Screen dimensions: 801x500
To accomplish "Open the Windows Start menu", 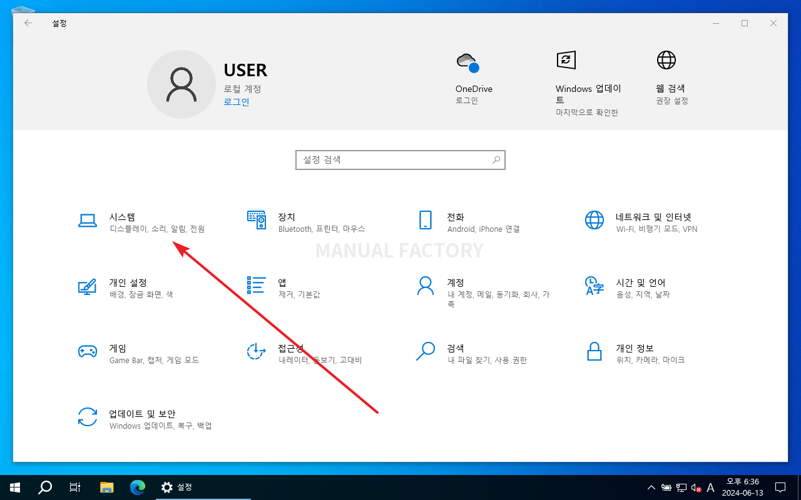I will coord(15,487).
